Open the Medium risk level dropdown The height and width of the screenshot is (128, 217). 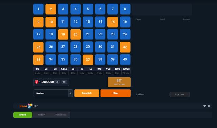(53, 93)
